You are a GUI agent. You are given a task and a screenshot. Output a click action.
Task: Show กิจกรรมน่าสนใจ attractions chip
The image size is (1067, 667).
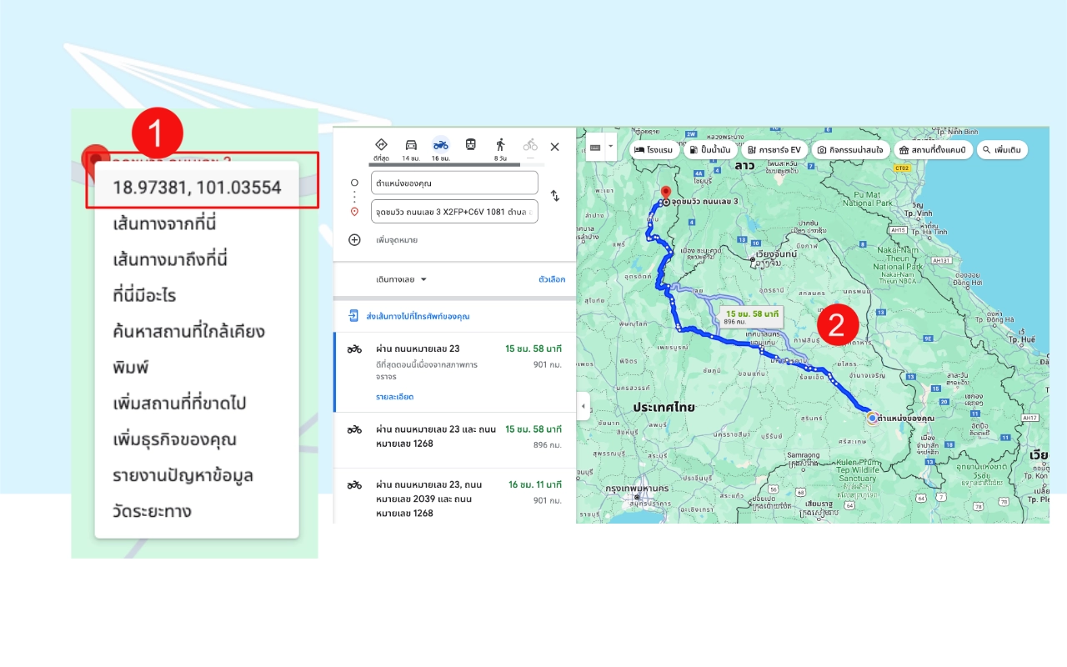click(x=850, y=150)
